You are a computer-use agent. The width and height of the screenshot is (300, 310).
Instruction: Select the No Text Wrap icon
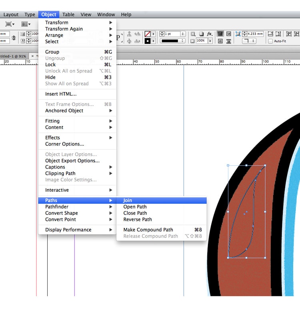pos(220,34)
